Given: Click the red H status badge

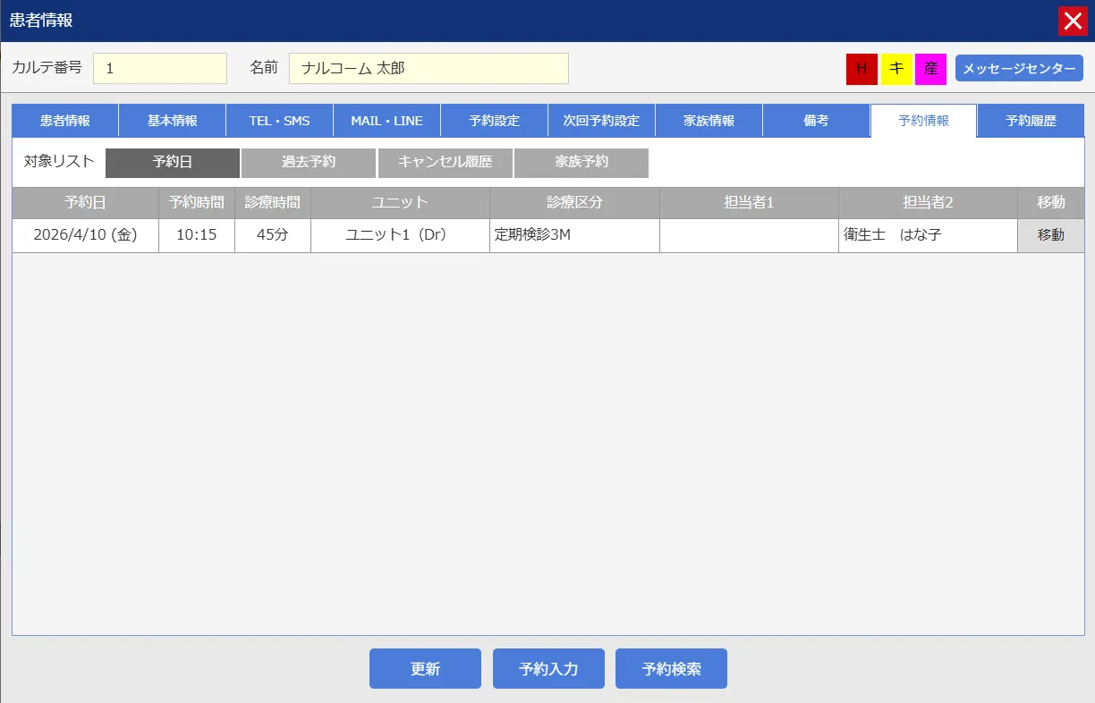Looking at the screenshot, I should (862, 69).
